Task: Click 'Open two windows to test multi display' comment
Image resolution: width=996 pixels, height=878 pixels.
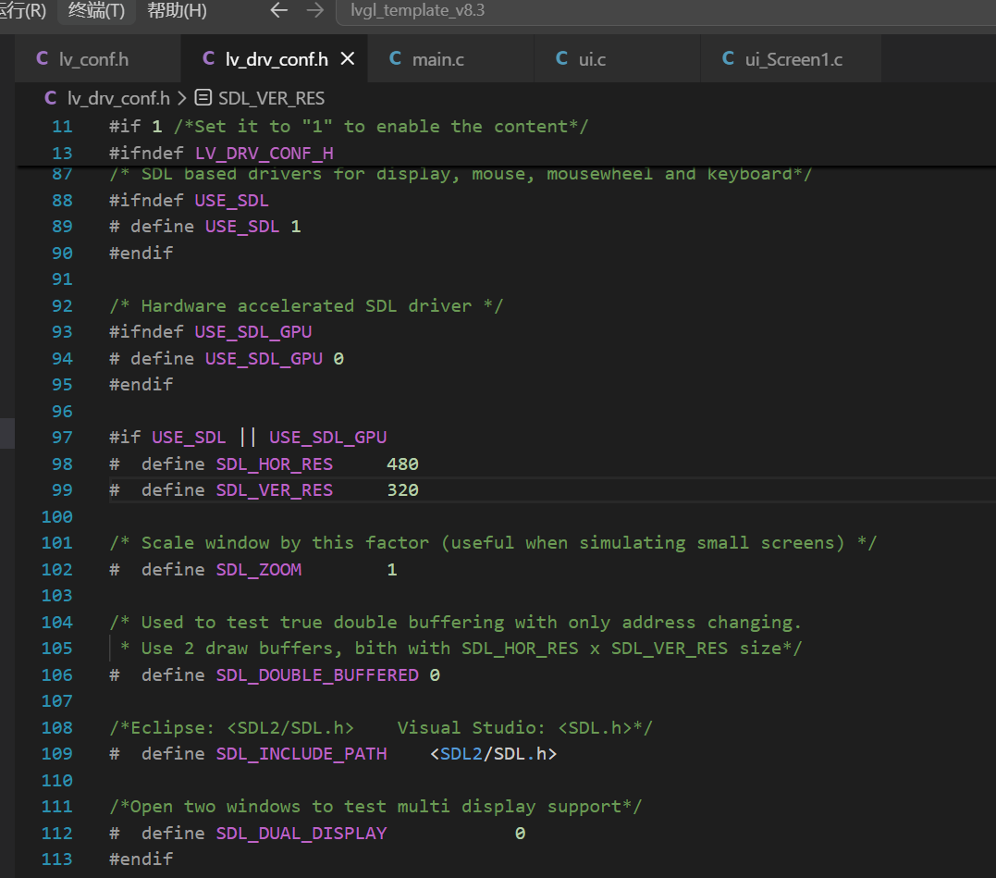Action: (375, 807)
